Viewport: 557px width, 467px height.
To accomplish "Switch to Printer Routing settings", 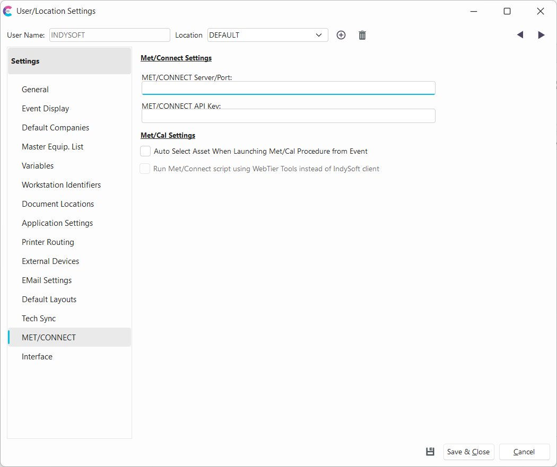I will (x=48, y=242).
